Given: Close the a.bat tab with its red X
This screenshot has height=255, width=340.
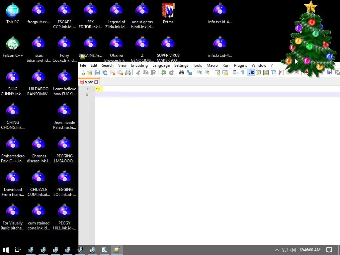Looking at the screenshot, I should (x=96, y=82).
